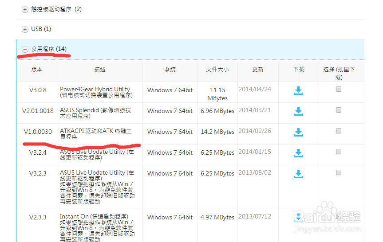The image size is (383, 242).
Task: Click update date 2013/07/12
Action: 255,216
